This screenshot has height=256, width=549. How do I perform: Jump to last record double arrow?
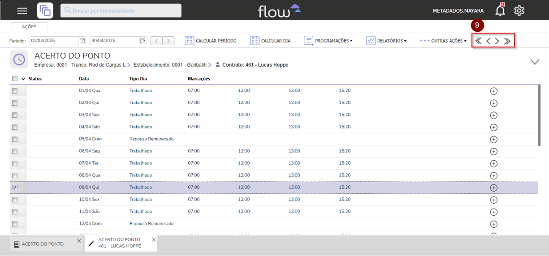[507, 41]
